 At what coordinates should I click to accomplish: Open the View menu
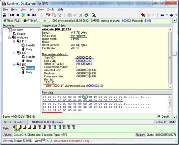[x=41, y=10]
